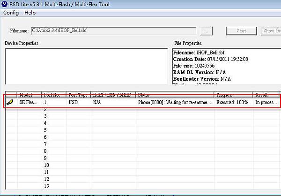Click the Status column header
Viewport: 281px width, 196px height.
(x=175, y=95)
